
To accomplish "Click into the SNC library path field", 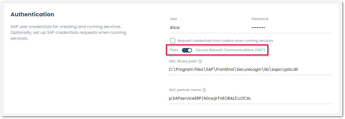I will click(x=250, y=69).
